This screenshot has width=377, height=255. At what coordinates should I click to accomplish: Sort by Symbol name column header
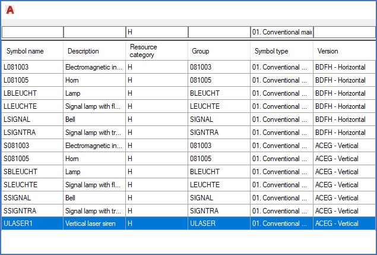33,51
